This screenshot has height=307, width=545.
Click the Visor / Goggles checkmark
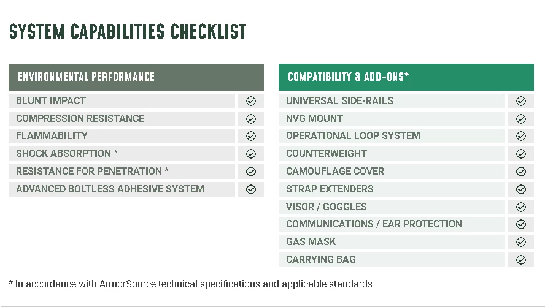point(520,207)
